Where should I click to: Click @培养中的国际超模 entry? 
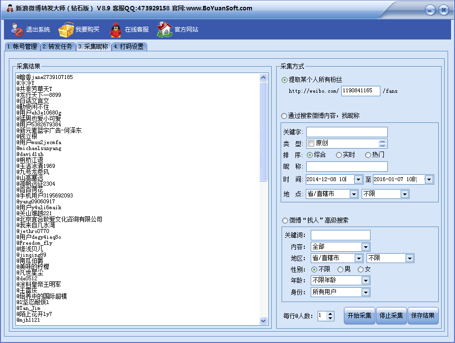pyautogui.click(x=42, y=297)
